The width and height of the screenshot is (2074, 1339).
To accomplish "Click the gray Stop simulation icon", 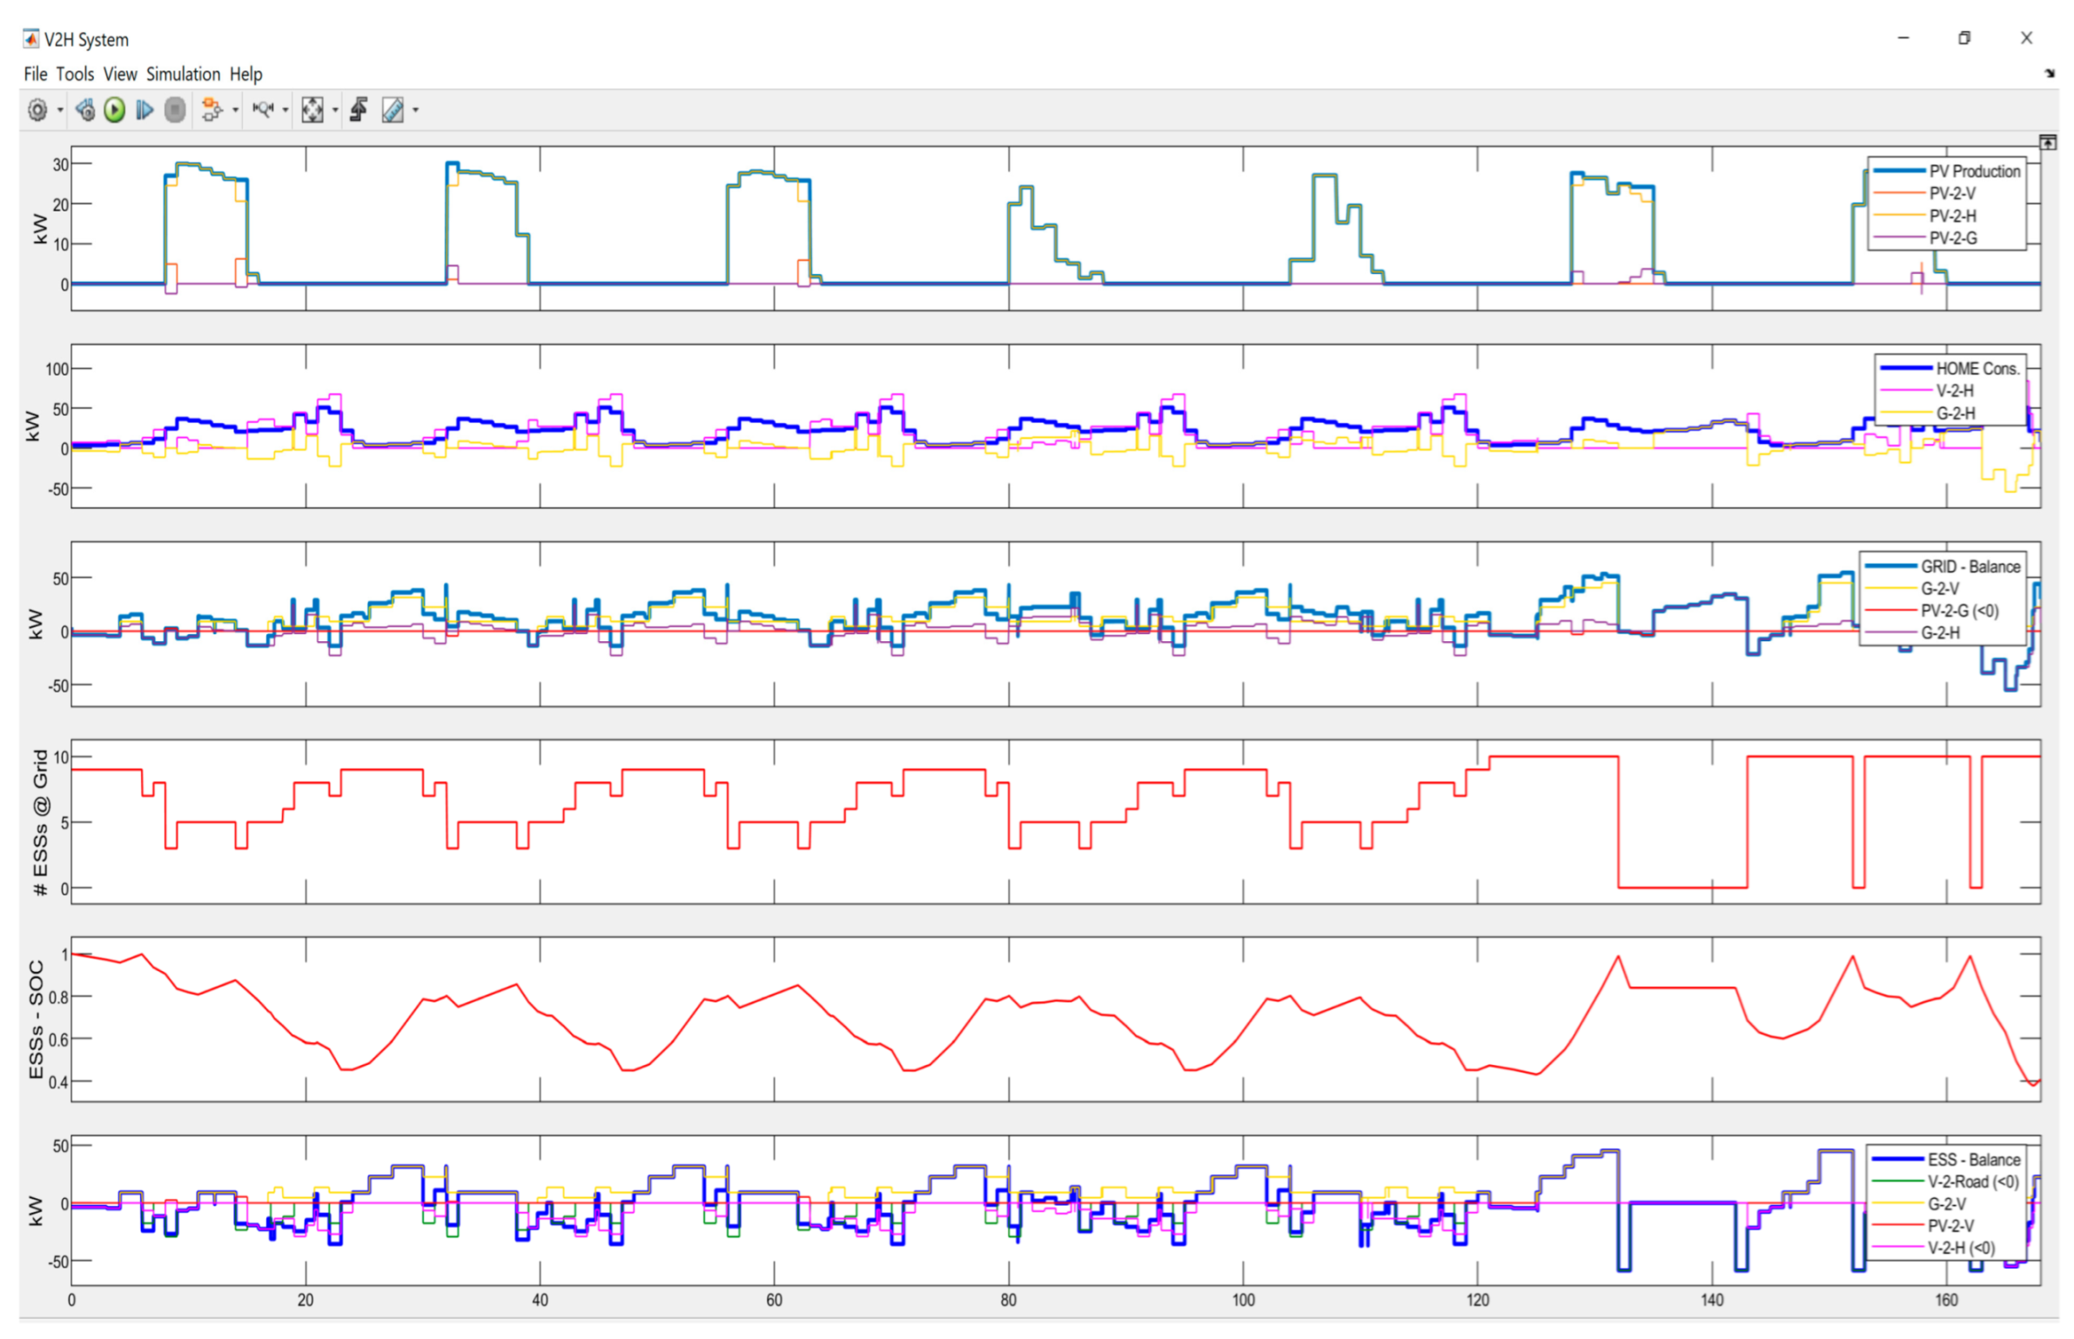I will click(175, 110).
